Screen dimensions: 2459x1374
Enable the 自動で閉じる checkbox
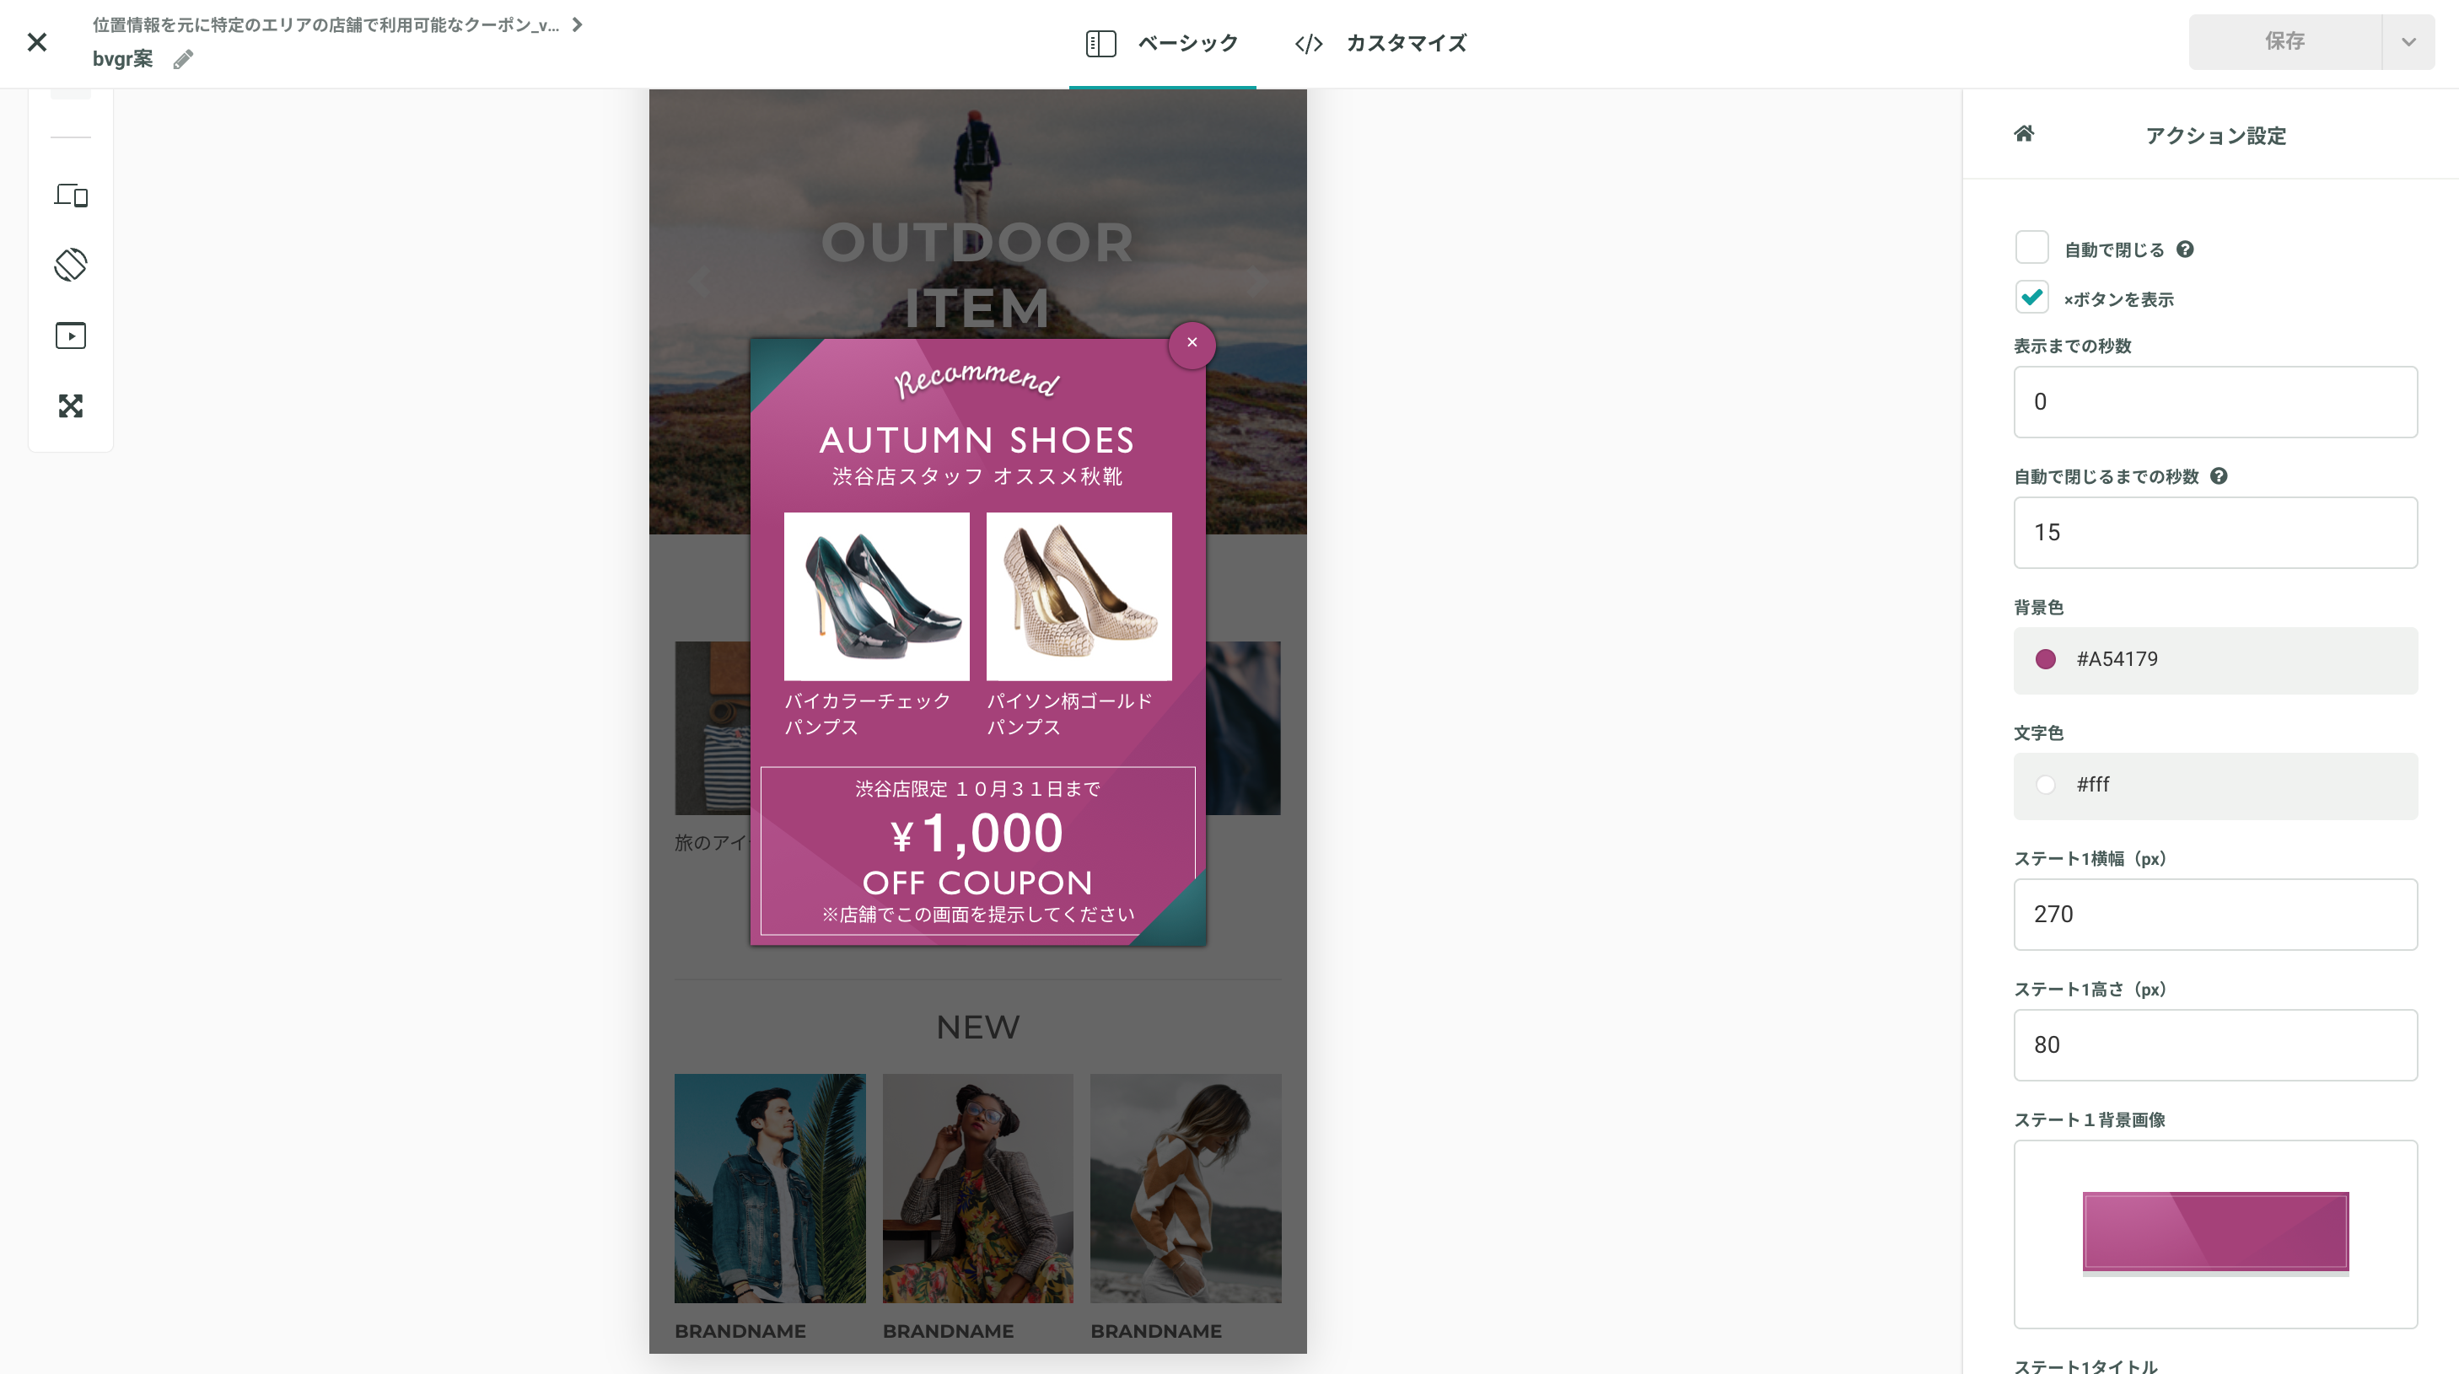2031,247
